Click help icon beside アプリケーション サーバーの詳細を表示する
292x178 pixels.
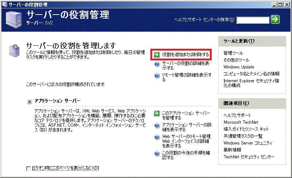pyautogui.click(x=157, y=125)
